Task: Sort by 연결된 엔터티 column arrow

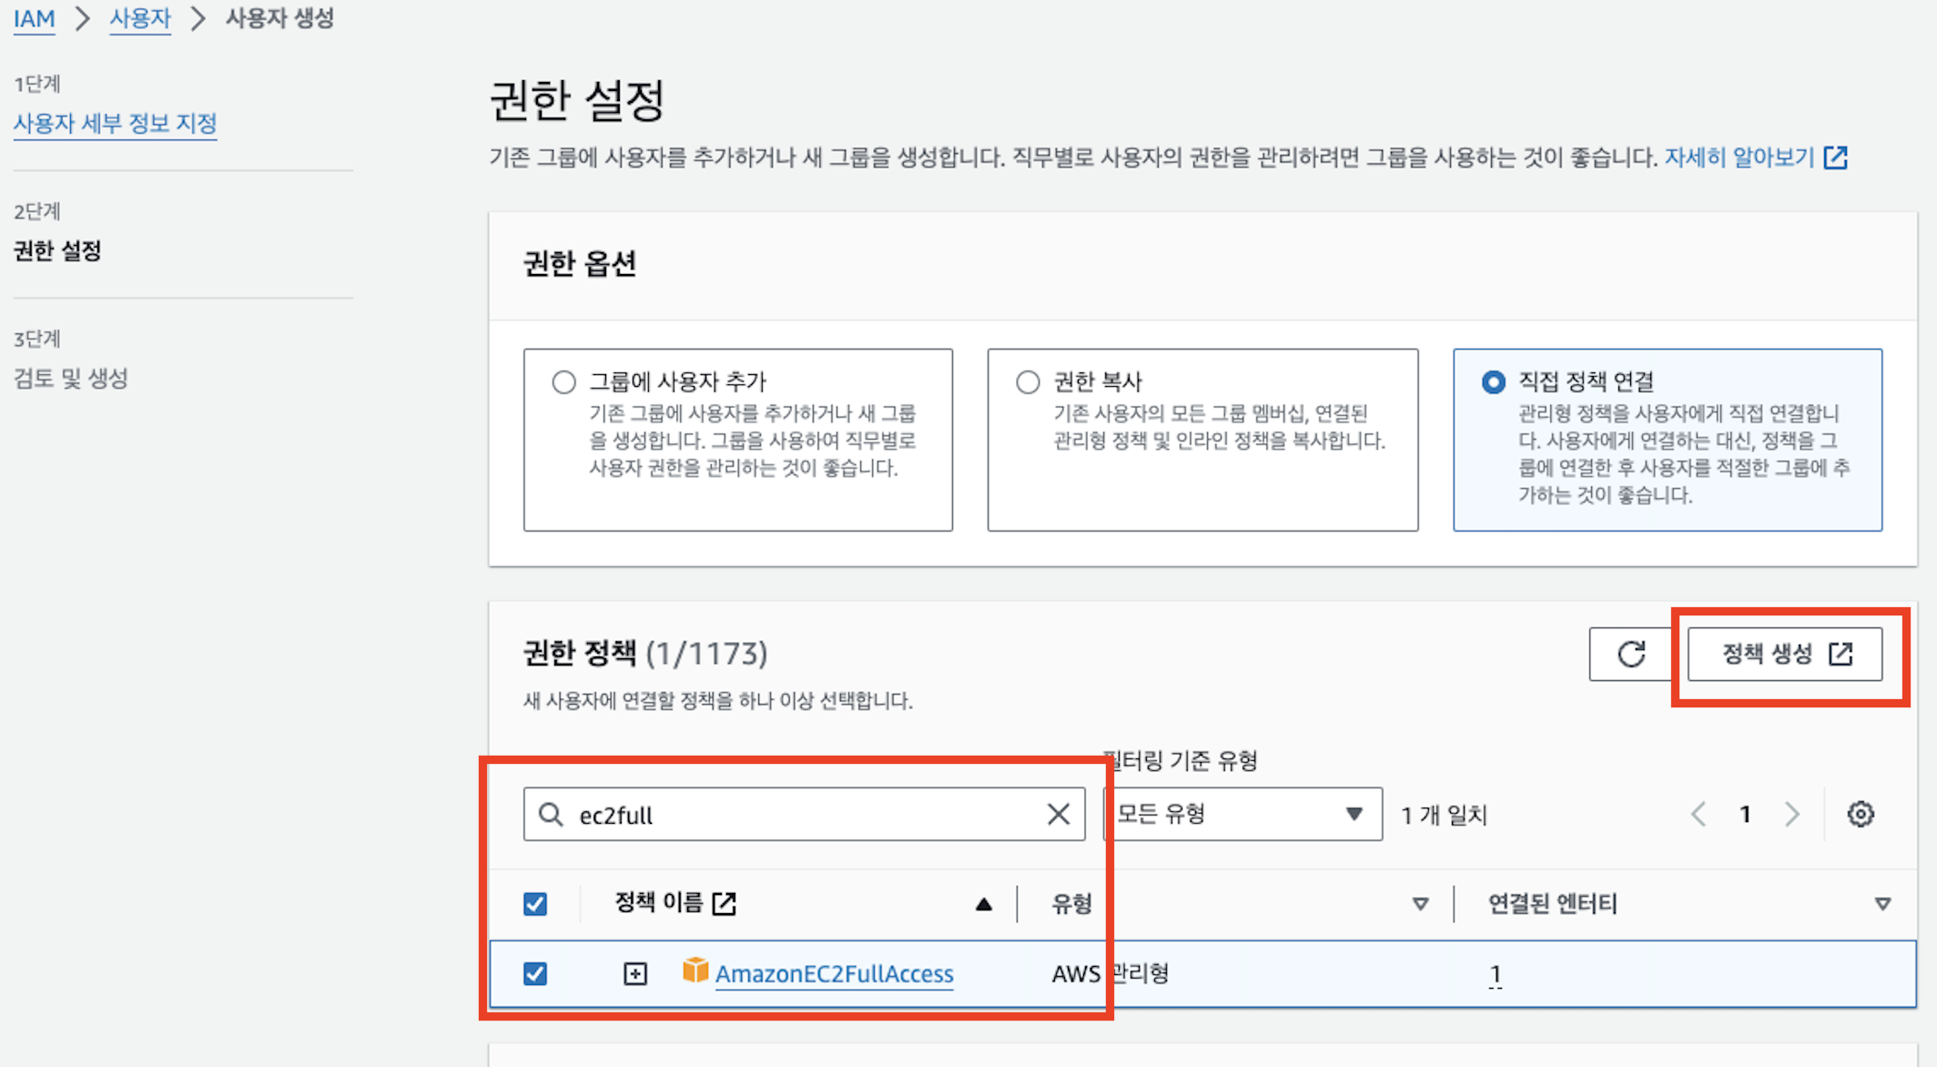Action: 1882,904
